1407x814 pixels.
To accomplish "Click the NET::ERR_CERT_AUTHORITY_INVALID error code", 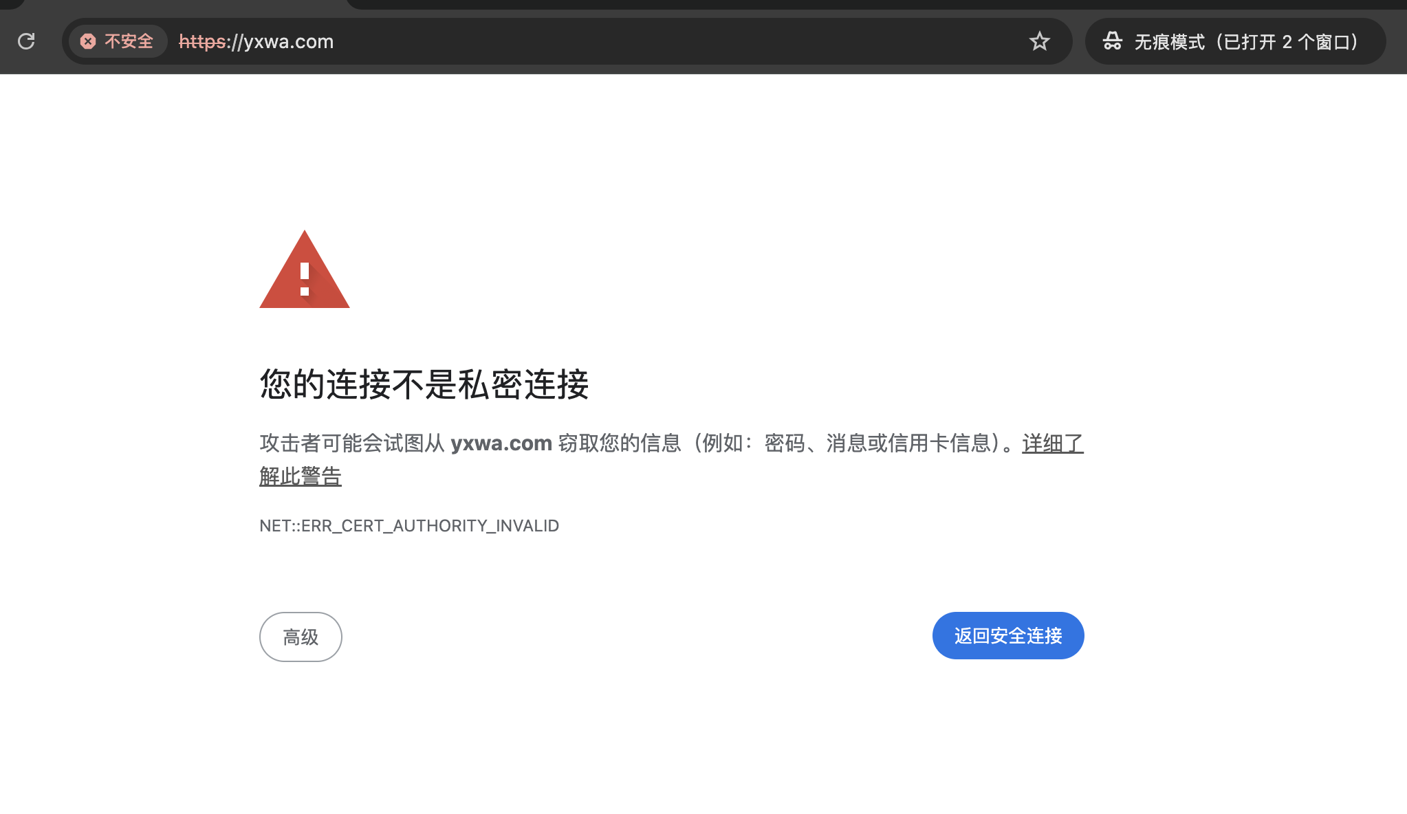I will (409, 526).
